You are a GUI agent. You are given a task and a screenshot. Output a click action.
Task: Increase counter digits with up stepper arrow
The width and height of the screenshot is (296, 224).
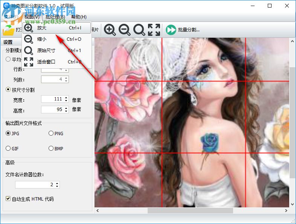(x=57, y=183)
